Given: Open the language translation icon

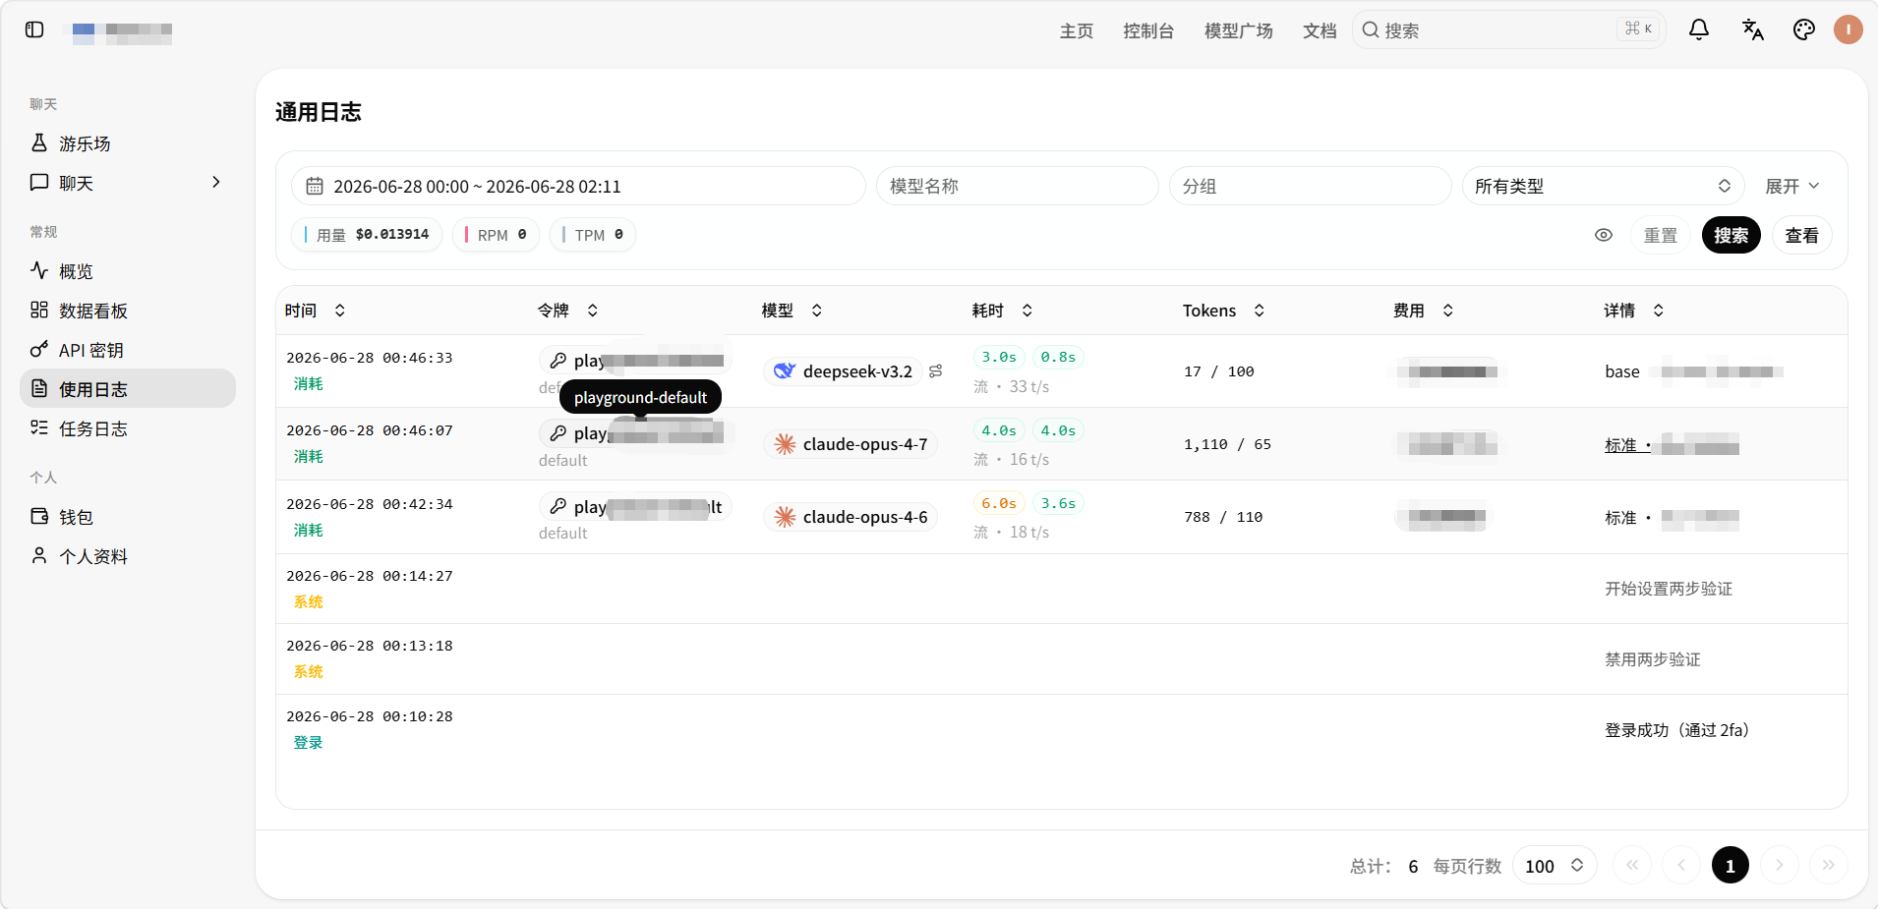Looking at the screenshot, I should (x=1752, y=29).
